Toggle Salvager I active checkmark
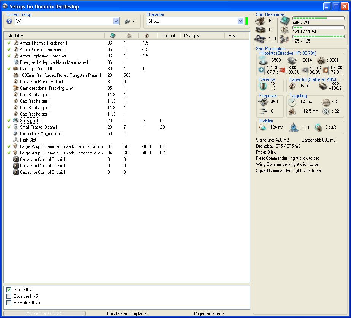 coord(9,121)
